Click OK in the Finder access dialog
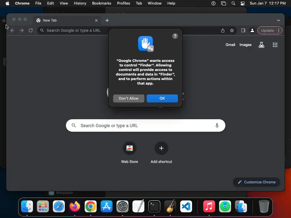 tap(162, 98)
